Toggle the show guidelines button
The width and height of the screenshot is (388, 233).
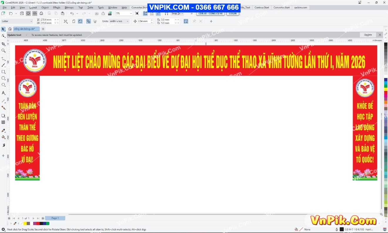click(x=158, y=13)
